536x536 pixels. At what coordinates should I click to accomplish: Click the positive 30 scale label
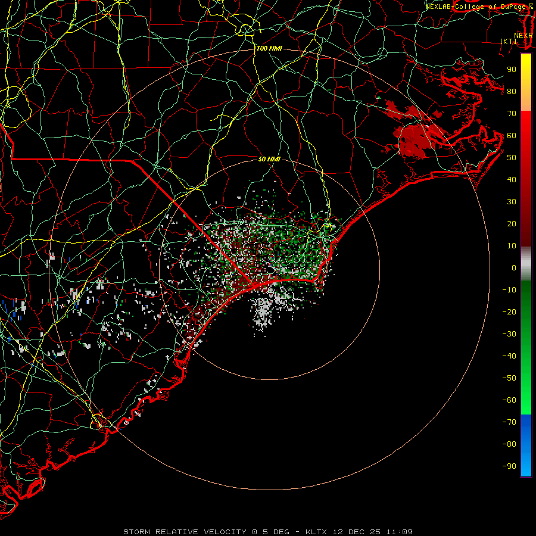point(512,202)
